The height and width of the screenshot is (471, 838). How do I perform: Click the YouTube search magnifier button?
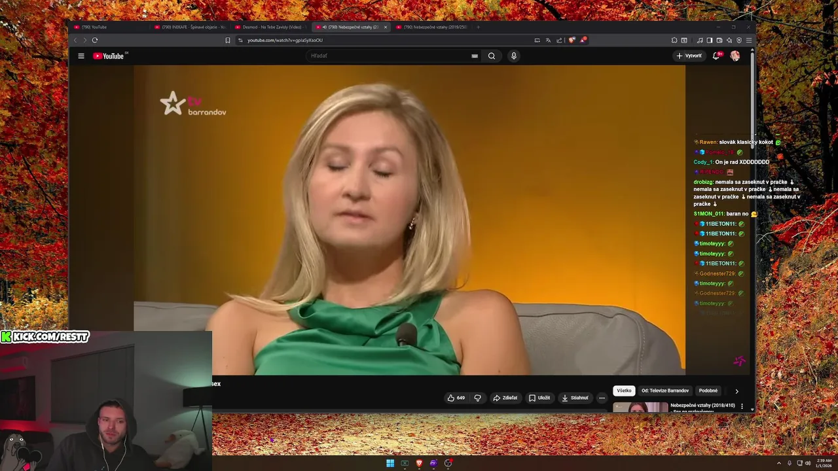(492, 56)
